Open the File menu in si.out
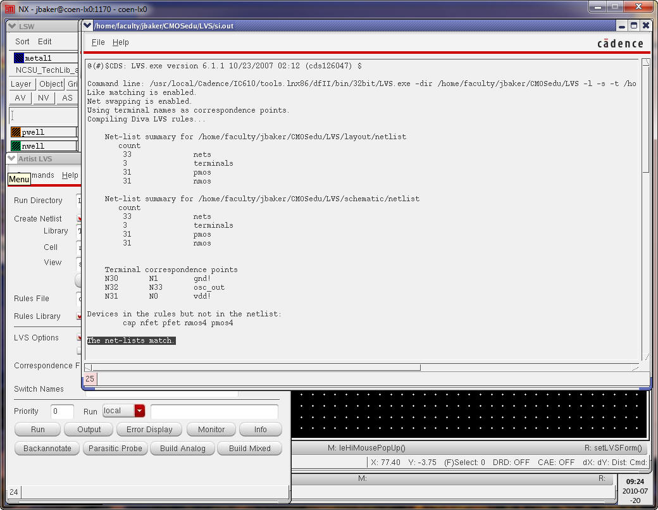Viewport: 658px width, 510px height. point(98,42)
